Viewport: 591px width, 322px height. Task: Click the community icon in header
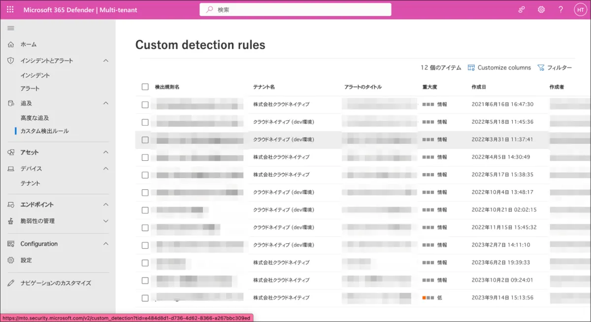tap(522, 10)
